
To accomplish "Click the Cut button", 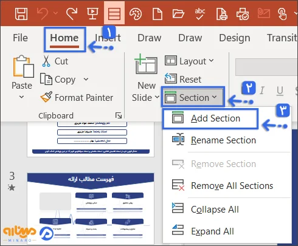I will tap(55, 61).
